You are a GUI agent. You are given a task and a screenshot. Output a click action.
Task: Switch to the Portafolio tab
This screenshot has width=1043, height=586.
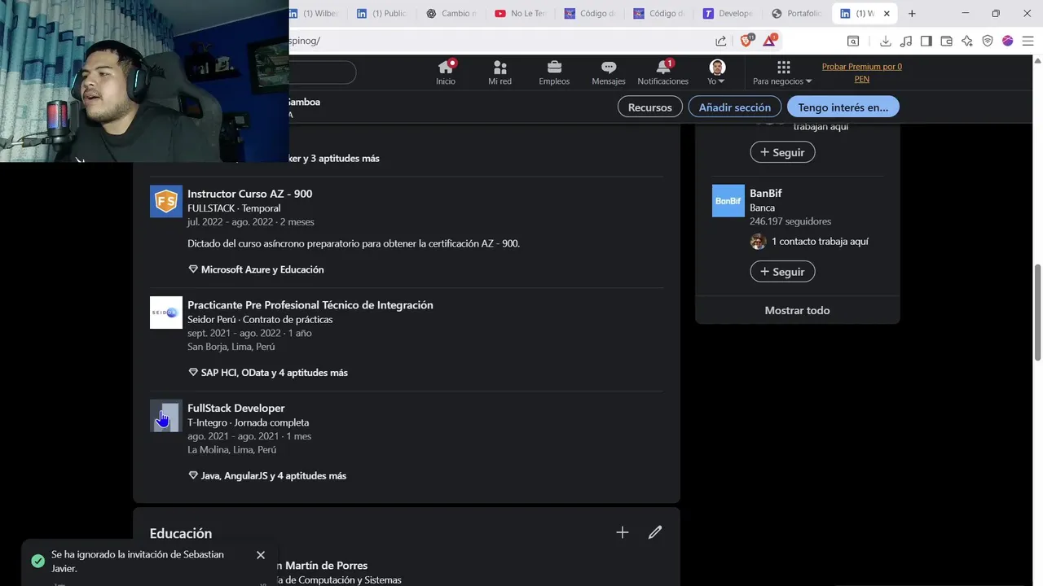[796, 13]
